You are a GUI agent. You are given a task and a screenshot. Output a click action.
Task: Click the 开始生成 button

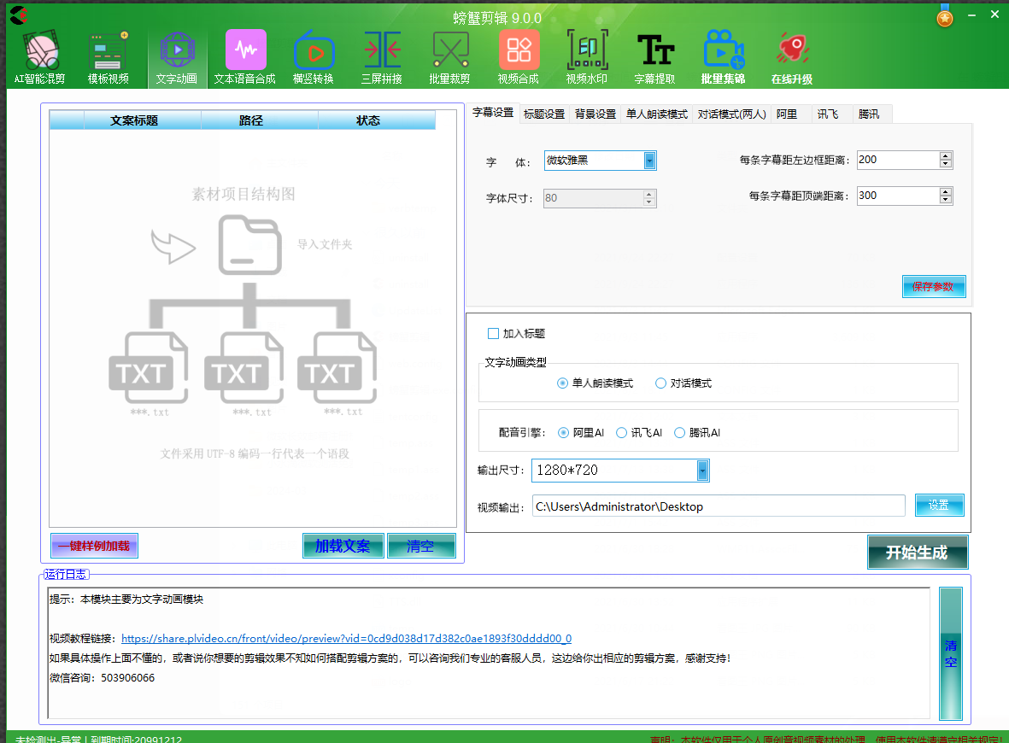pos(917,553)
